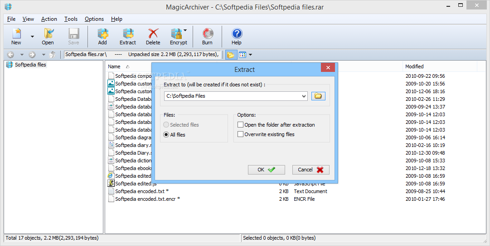Close the Extract dialog with X
The image size is (490, 246).
(328, 68)
